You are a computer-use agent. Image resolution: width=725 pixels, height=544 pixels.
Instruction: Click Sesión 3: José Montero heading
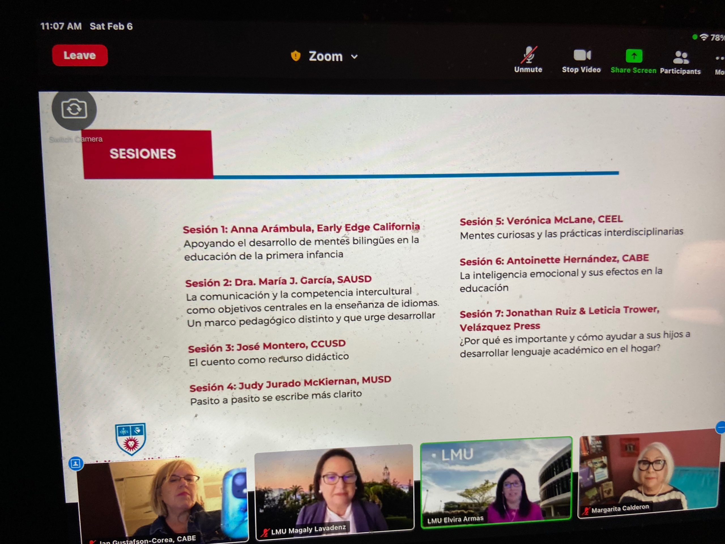267,346
